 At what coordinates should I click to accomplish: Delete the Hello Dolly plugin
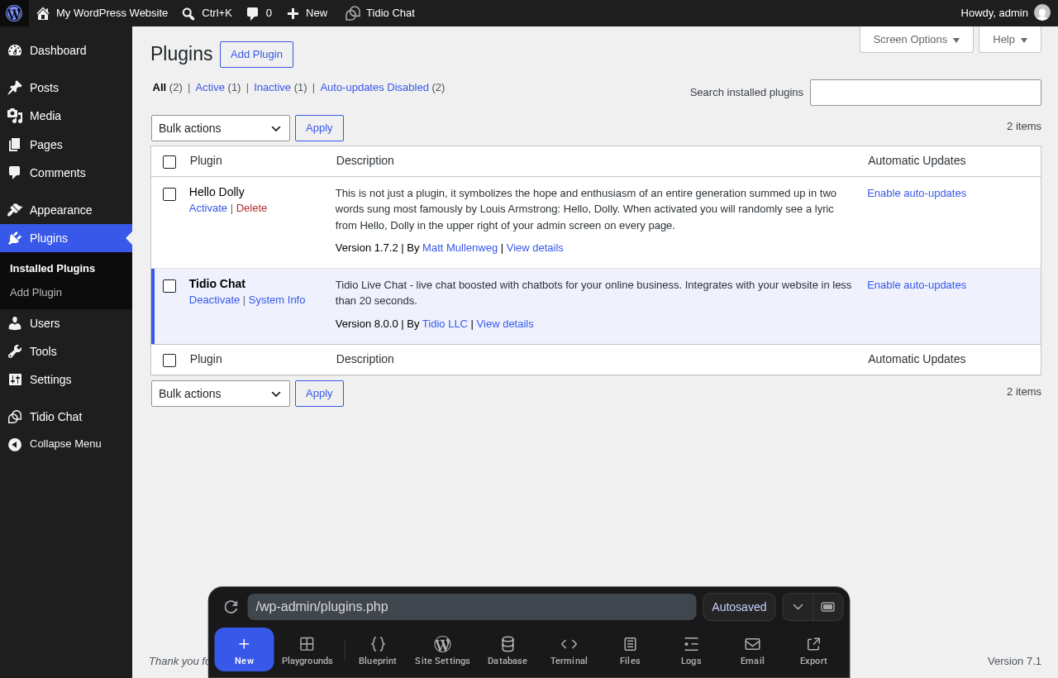pyautogui.click(x=251, y=208)
